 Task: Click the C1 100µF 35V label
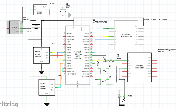tap(68, 6)
